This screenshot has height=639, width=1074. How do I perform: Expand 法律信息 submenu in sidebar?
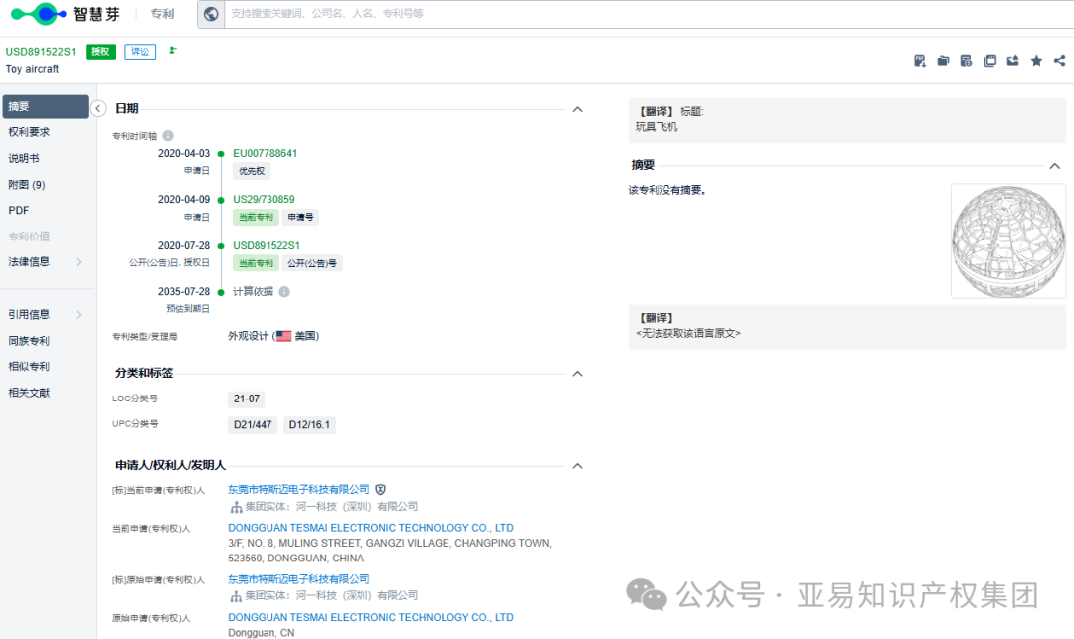pyautogui.click(x=78, y=262)
